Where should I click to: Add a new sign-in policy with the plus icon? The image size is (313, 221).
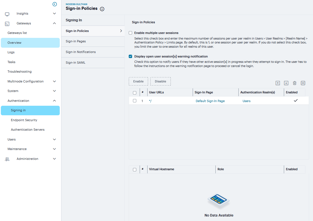(303, 83)
